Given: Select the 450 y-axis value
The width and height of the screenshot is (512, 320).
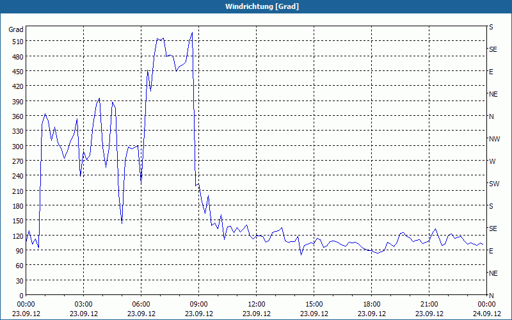Looking at the screenshot, I should (18, 72).
